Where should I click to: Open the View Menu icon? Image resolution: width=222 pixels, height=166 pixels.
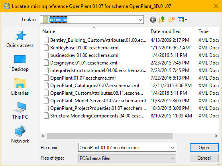(x=183, y=20)
